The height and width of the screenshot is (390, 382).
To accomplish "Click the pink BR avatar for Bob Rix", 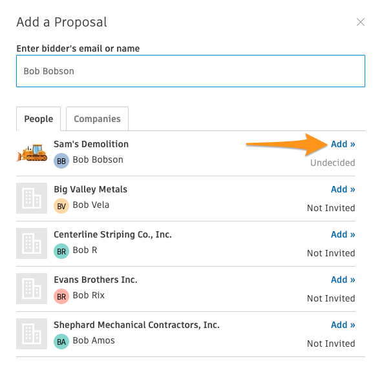I will (x=61, y=296).
